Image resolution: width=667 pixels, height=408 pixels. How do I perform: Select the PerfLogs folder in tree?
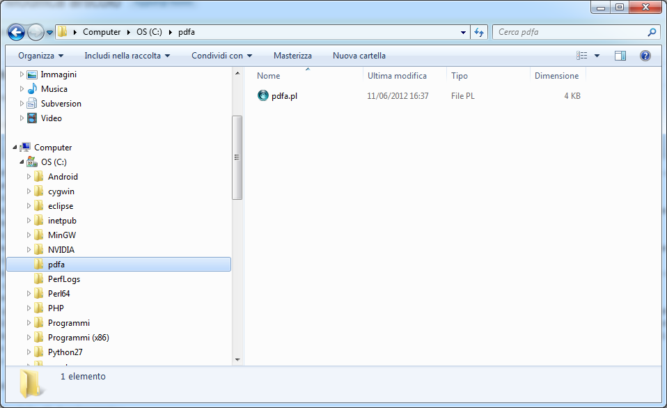(63, 279)
